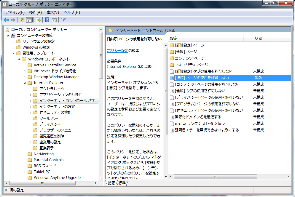The image size is (295, 197).
Task: Click the funnel Filter icon in the toolbar
Action: coord(63,20)
